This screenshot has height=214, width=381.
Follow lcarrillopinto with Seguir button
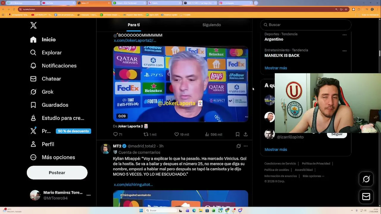pyautogui.click(x=337, y=135)
